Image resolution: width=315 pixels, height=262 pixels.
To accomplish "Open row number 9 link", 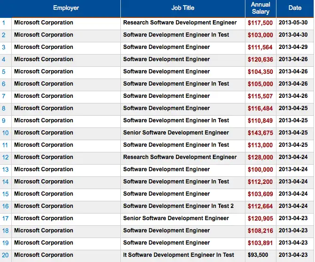I will pyautogui.click(x=4, y=121).
